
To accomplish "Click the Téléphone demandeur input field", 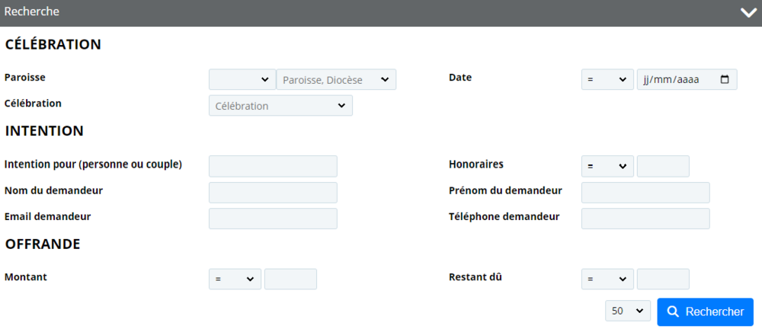I will coord(645,219).
